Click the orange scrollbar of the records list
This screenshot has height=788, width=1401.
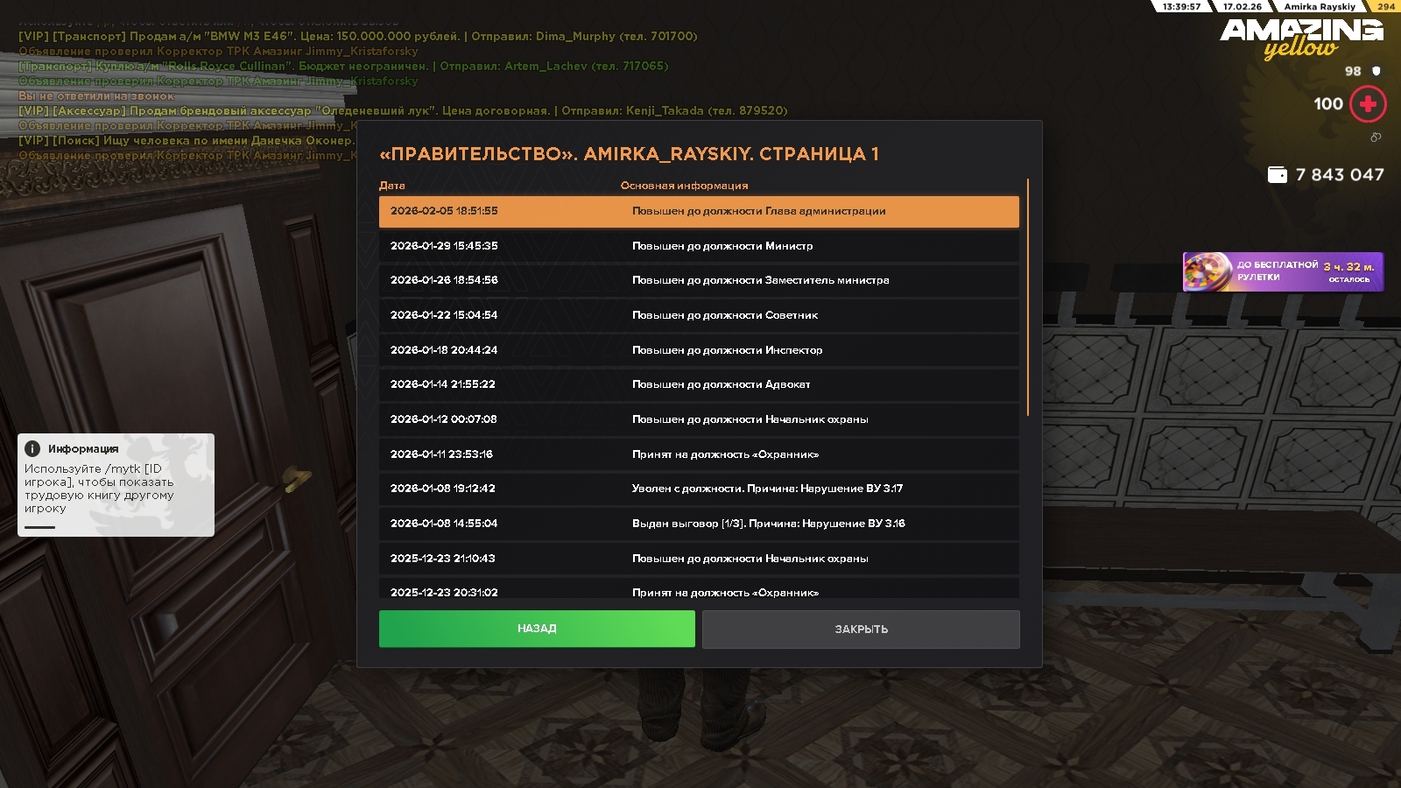click(1027, 298)
